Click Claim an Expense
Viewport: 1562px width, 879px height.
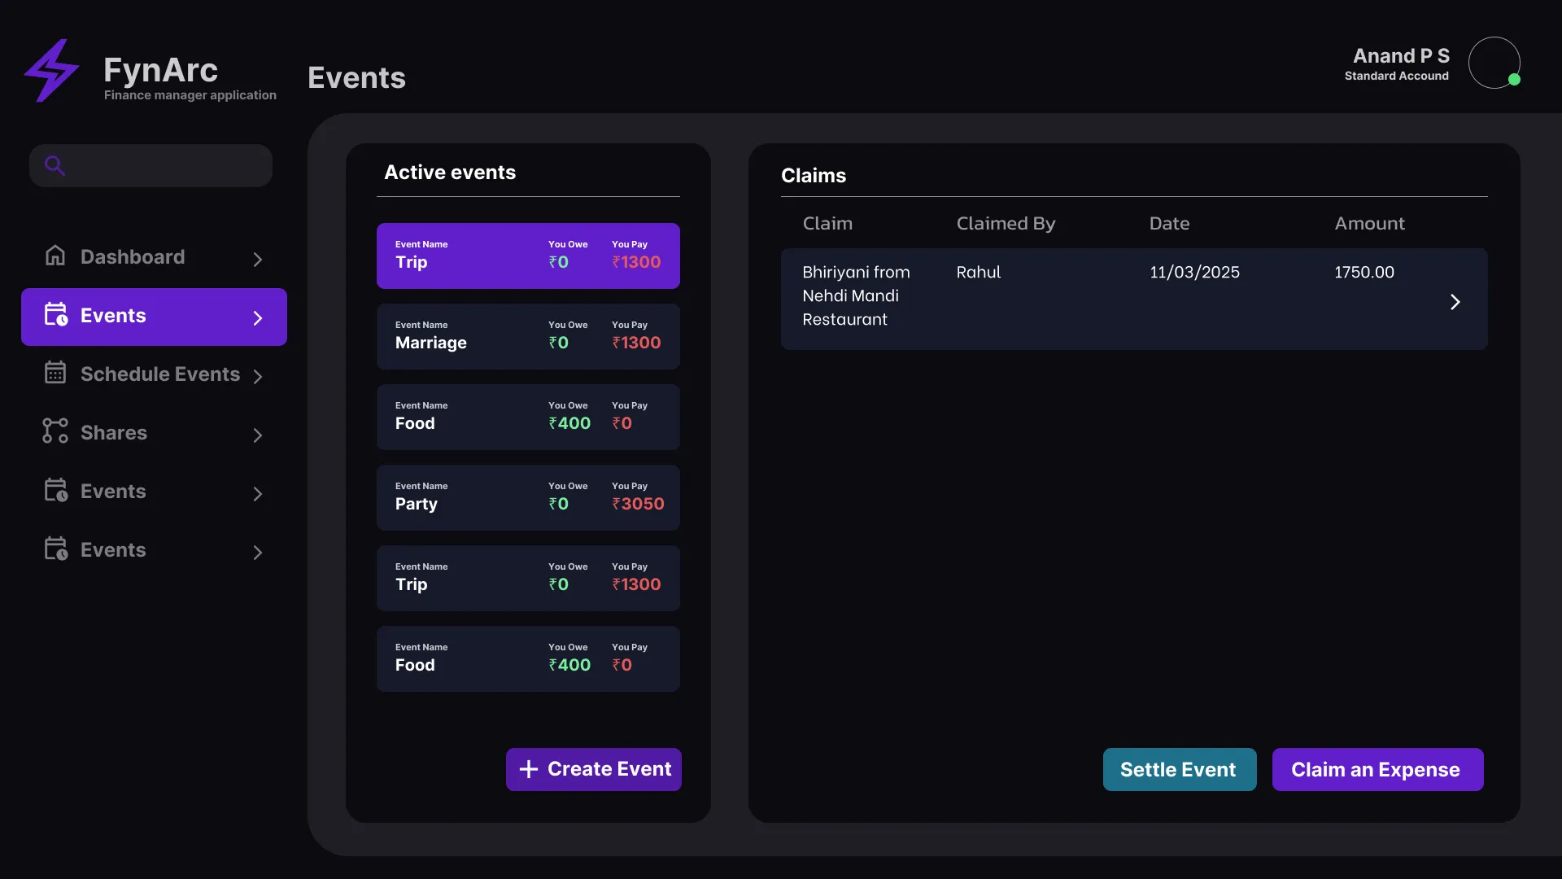pos(1377,769)
